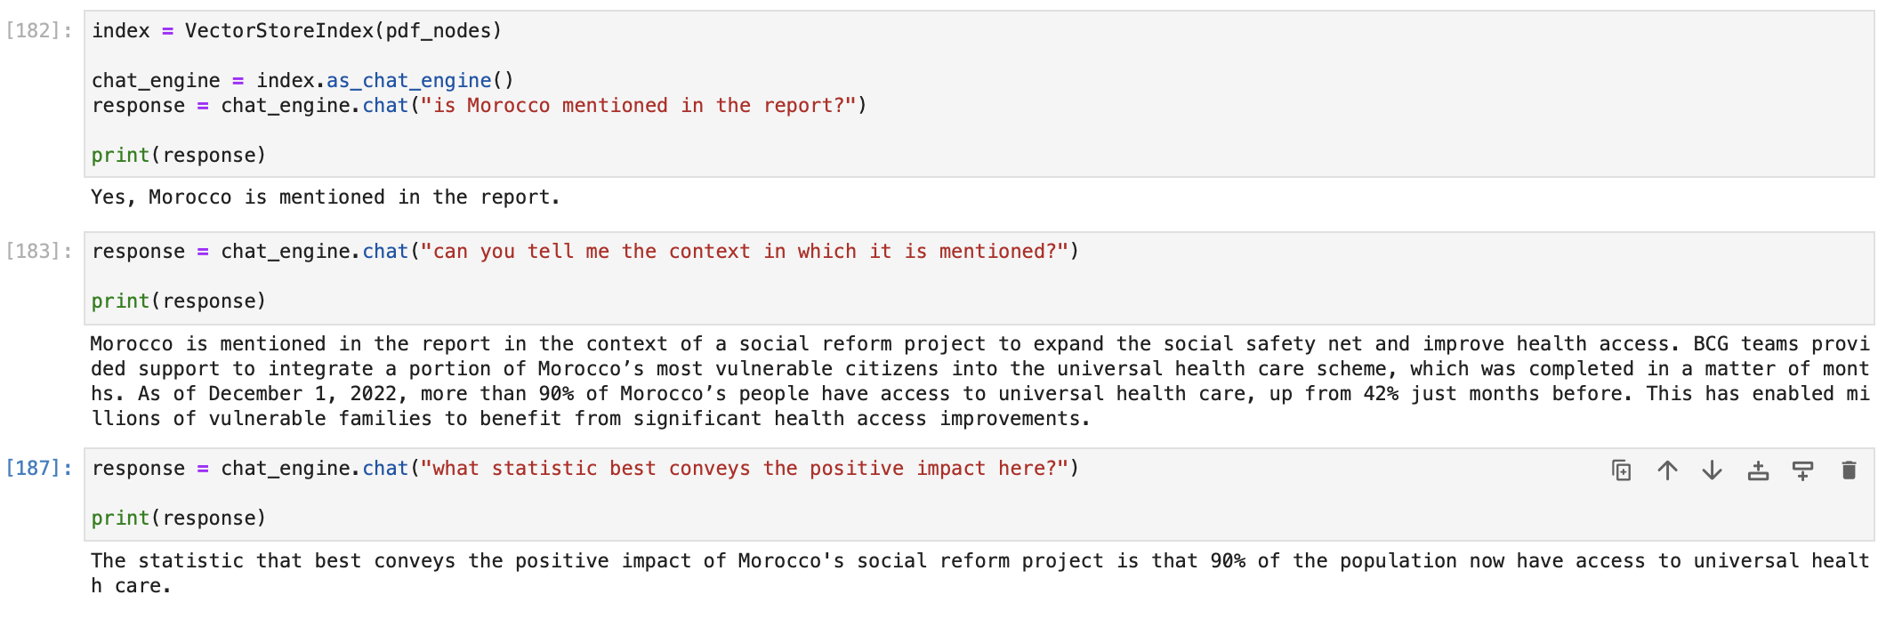Image resolution: width=1886 pixels, height=619 pixels.
Task: Click the output paragraph about Morocco's social reform
Action: pyautogui.click(x=979, y=382)
